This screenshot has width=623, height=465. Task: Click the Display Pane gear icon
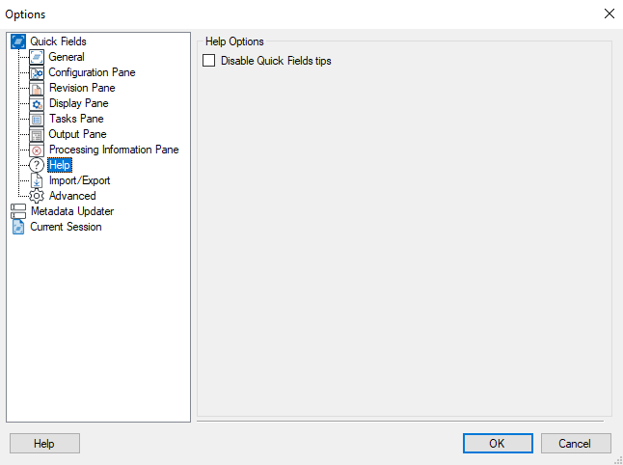tap(37, 103)
